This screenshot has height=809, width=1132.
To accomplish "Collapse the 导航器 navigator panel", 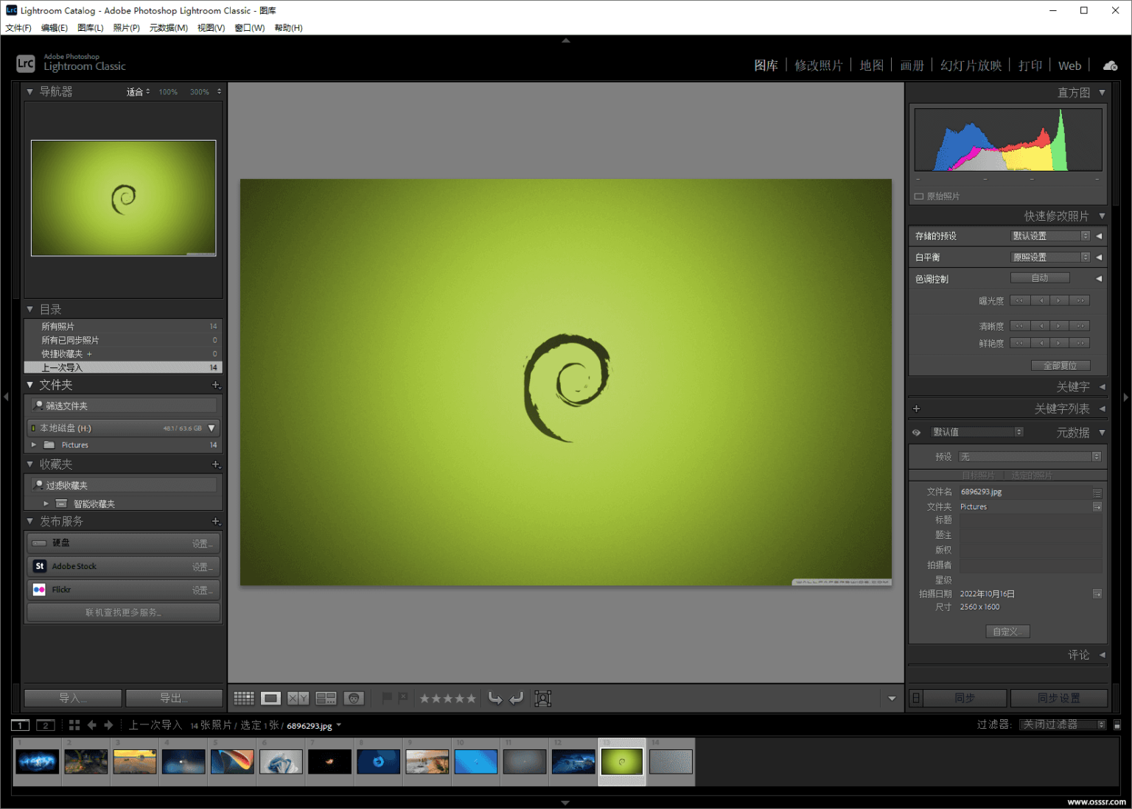I will click(x=30, y=91).
